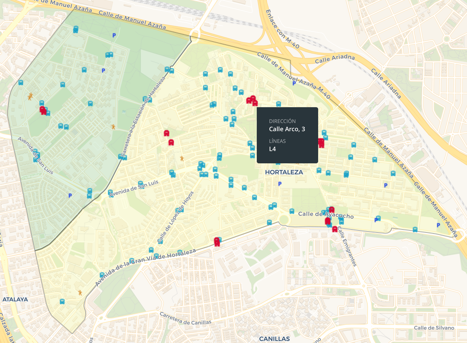Click the topmost blue parking P icon
The width and height of the screenshot is (467, 343).
click(x=114, y=35)
